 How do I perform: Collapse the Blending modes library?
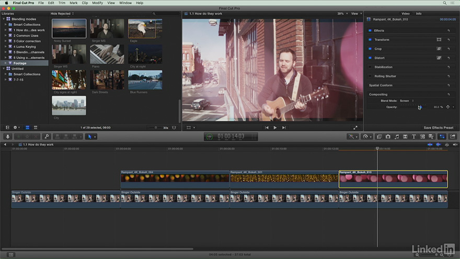point(4,19)
